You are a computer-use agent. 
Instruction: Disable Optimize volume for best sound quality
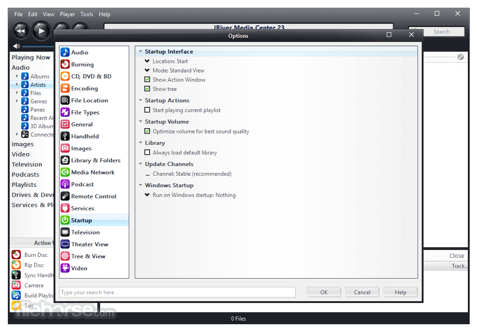pyautogui.click(x=147, y=131)
